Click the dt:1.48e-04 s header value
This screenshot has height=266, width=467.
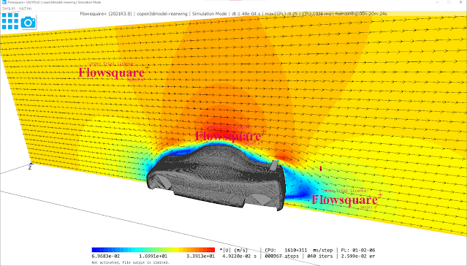point(246,14)
